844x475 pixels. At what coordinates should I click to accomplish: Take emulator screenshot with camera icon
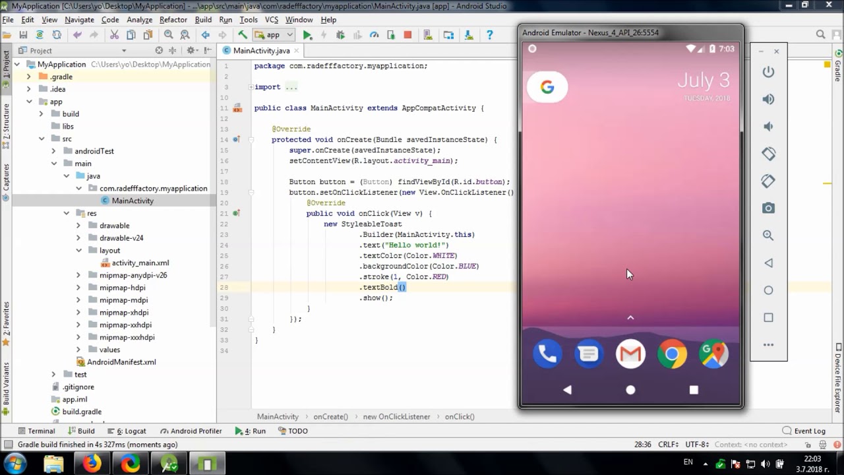(x=768, y=208)
